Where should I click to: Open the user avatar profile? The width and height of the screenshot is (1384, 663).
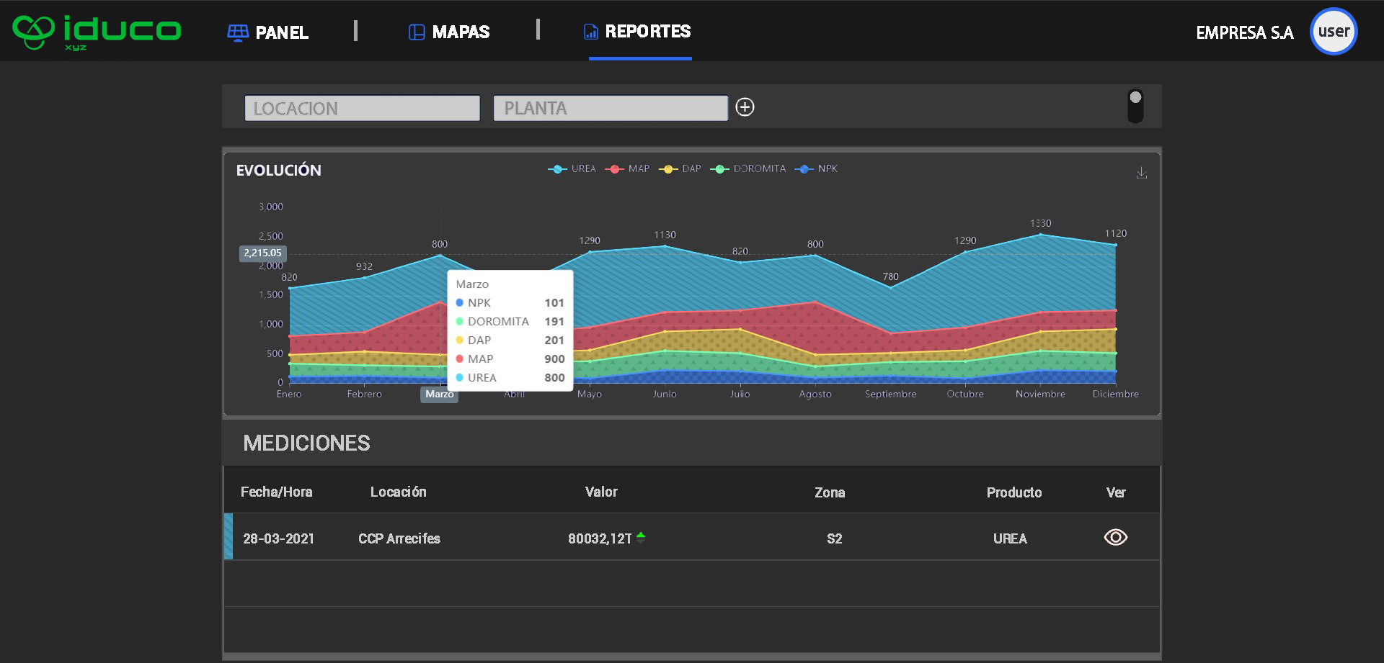1333,32
